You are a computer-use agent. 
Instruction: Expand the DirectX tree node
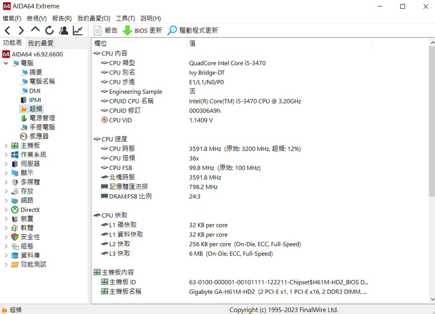(x=6, y=210)
